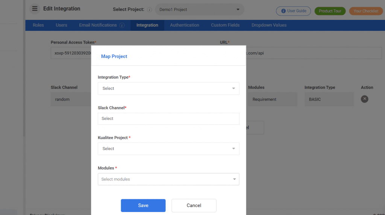Open the Select modules dropdown

[x=168, y=179]
